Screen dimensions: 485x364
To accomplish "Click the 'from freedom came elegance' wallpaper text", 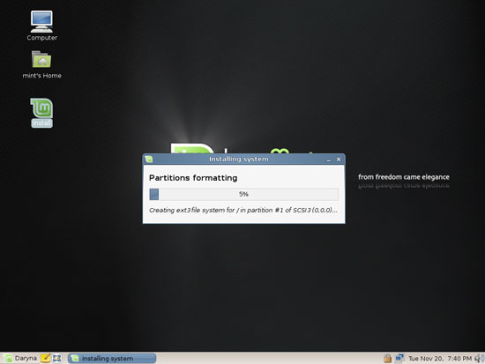I will coord(404,177).
